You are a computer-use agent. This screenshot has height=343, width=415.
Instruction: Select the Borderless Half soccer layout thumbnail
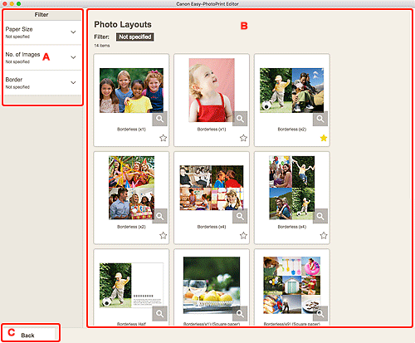pos(131,285)
